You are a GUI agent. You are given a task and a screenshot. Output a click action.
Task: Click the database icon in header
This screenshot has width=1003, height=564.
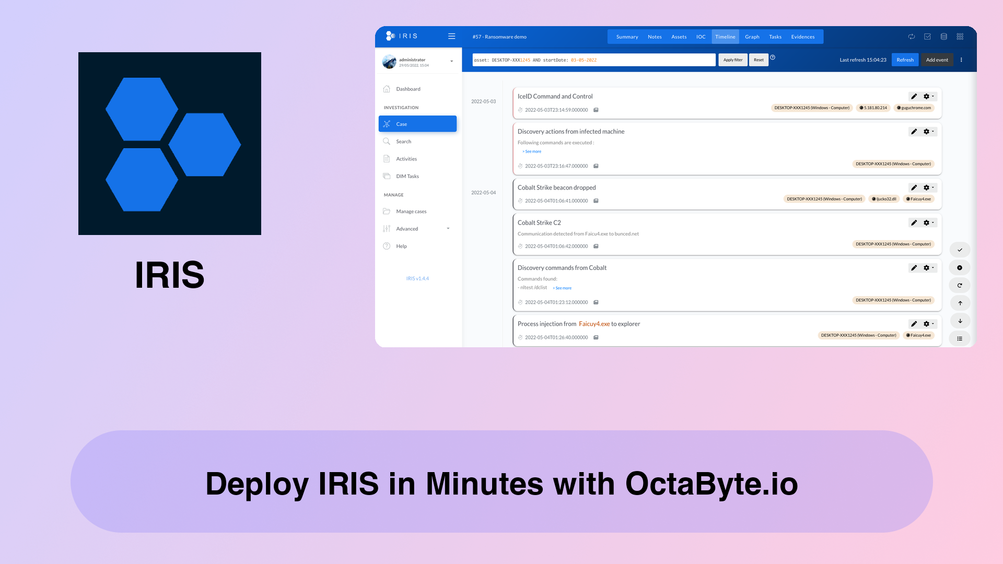coord(943,37)
